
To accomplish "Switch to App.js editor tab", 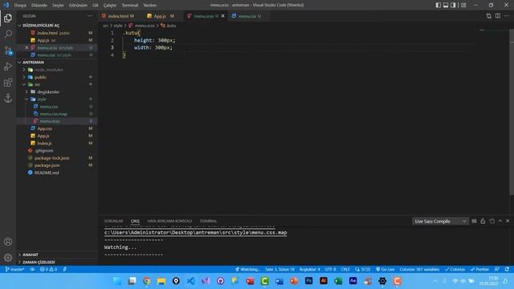I will click(x=161, y=16).
